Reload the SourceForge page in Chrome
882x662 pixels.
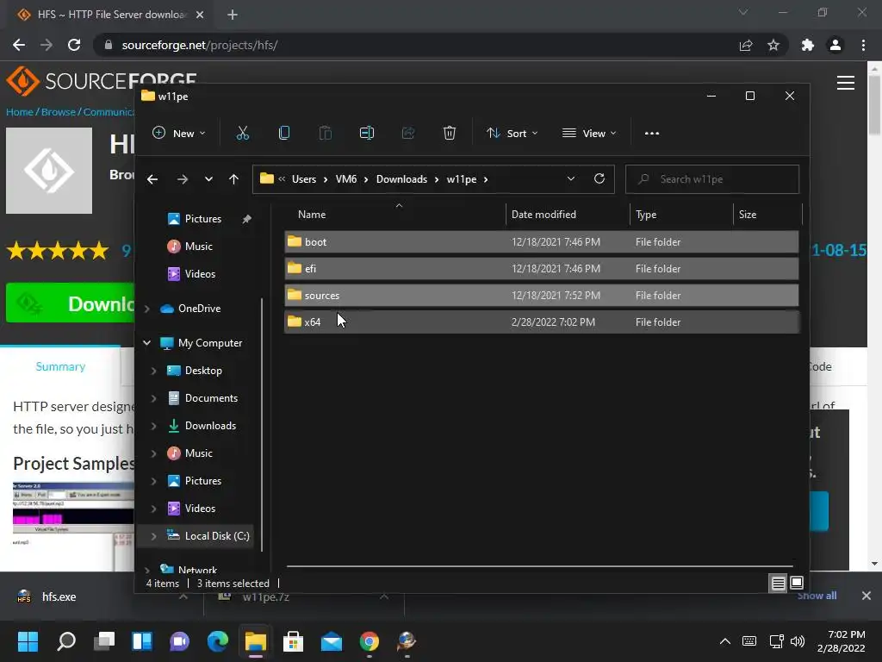74,45
